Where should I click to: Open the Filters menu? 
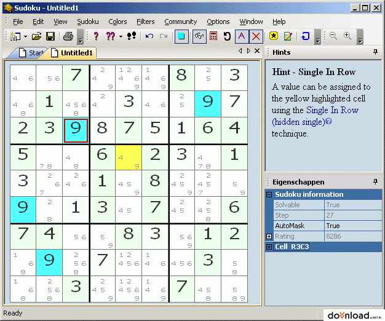[x=146, y=22]
